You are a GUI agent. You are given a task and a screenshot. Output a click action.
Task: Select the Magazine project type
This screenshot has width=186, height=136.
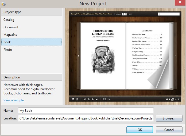point(32,35)
